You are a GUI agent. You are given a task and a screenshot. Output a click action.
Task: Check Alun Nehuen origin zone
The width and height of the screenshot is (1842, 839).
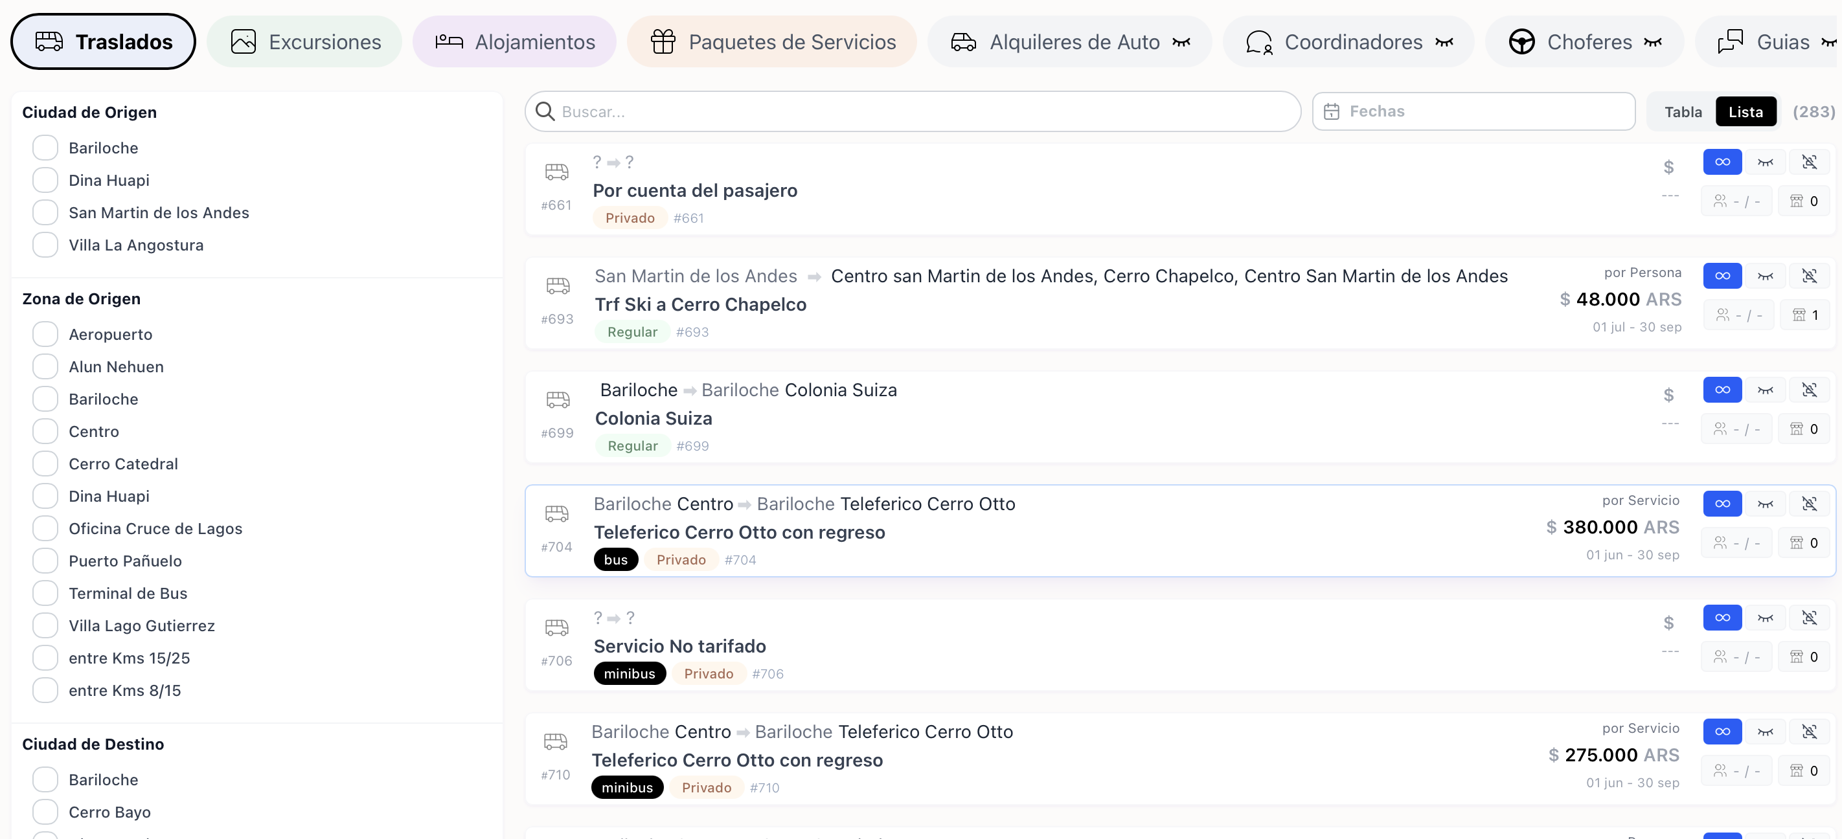tap(45, 366)
